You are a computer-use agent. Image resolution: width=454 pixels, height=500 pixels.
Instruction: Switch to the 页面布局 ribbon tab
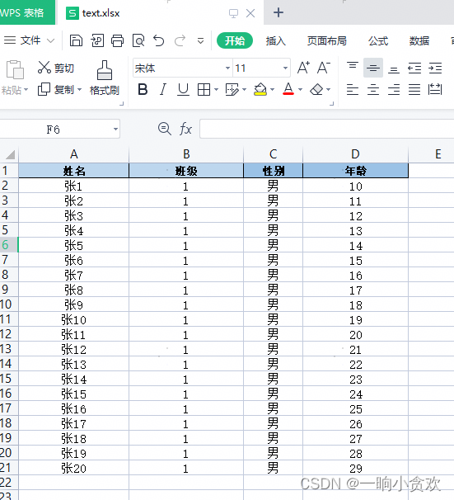coord(327,40)
